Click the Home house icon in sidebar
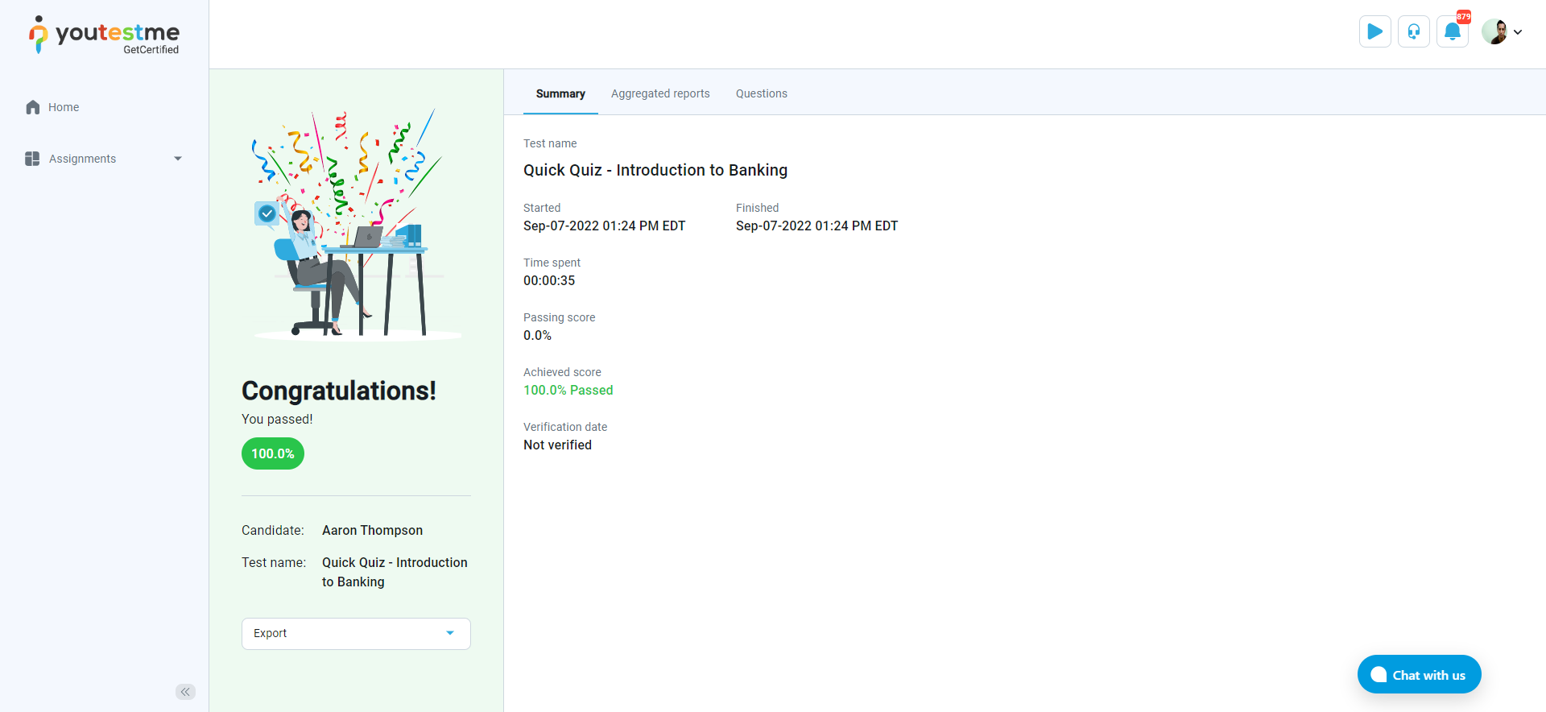Image resolution: width=1546 pixels, height=712 pixels. (x=33, y=107)
